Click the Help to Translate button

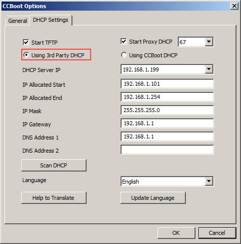pyautogui.click(x=54, y=198)
